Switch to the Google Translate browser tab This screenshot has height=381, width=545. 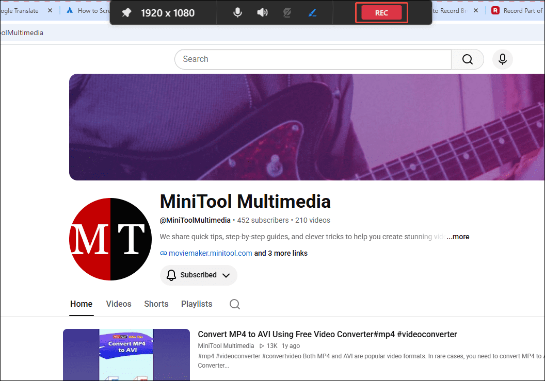pyautogui.click(x=20, y=11)
